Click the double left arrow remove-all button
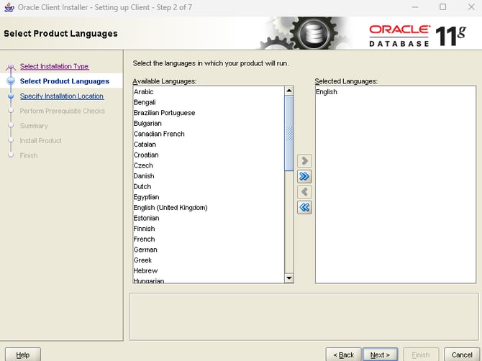 click(304, 208)
